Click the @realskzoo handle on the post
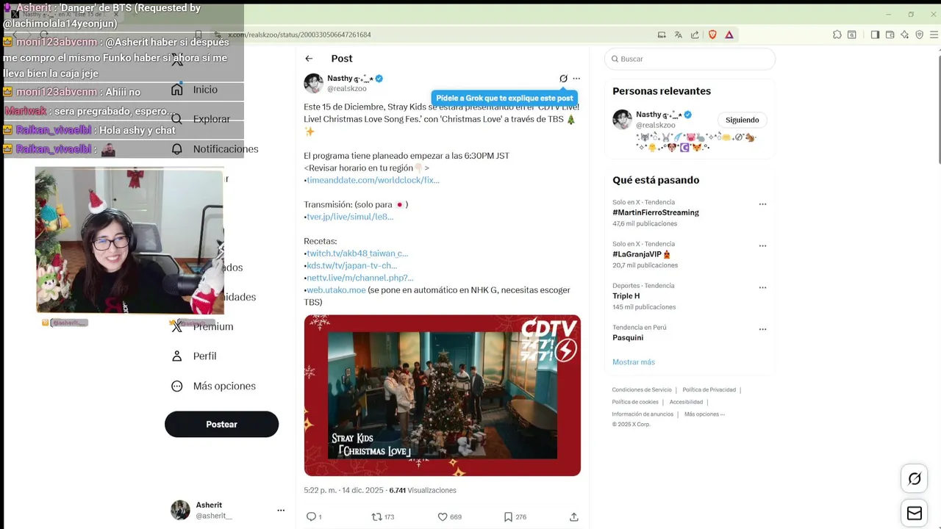 coord(347,89)
